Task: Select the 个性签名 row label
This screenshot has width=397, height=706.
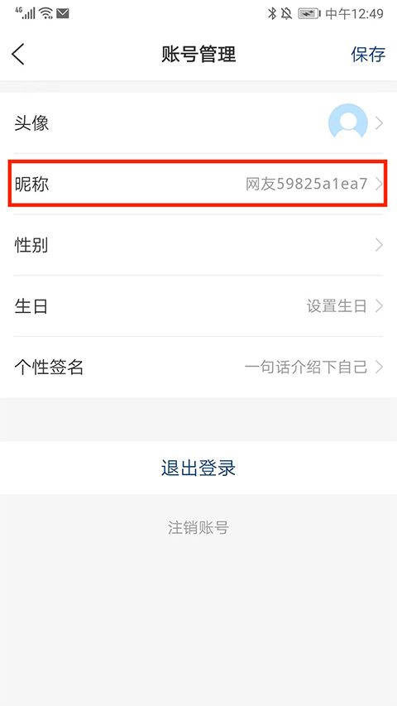Action: [x=49, y=367]
